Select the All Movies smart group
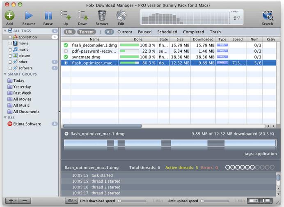Image resolution: width=284 pixels, height=207 pixels. [x=22, y=99]
